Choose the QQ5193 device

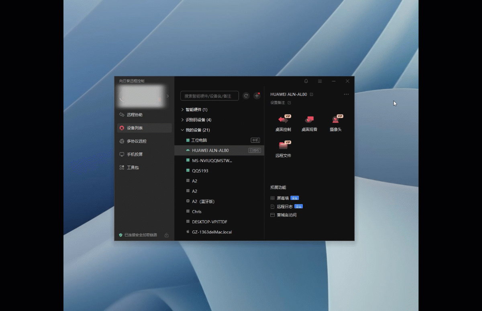point(219,171)
